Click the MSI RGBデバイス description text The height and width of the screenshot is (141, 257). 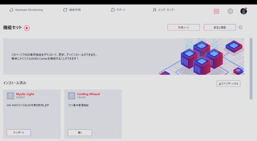coord(28,105)
